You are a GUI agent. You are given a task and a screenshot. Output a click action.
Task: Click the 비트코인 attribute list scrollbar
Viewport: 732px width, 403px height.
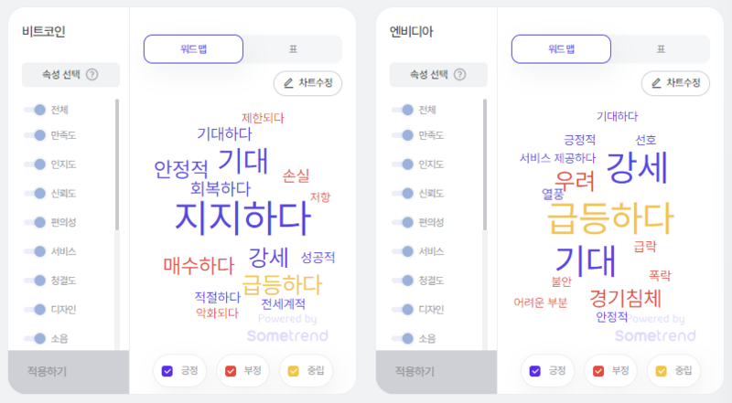pyautogui.click(x=117, y=164)
